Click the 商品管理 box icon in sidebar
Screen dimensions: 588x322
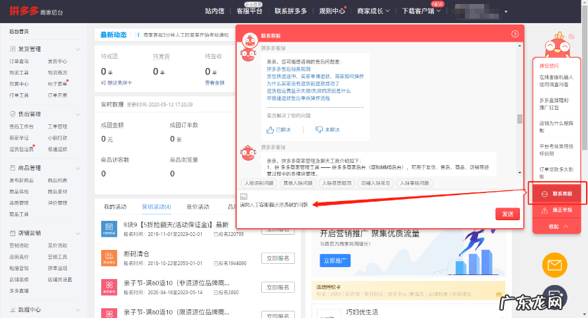pyautogui.click(x=13, y=168)
